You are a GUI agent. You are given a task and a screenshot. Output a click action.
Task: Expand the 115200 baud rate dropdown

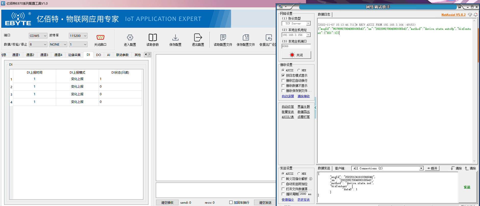click(78, 36)
